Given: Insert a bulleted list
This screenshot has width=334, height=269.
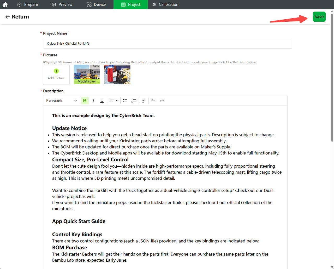Looking at the screenshot, I should (x=125, y=101).
